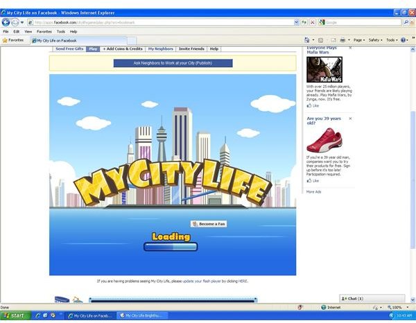Open the Safety dropdown menu
The image size is (416, 323).
click(375, 40)
